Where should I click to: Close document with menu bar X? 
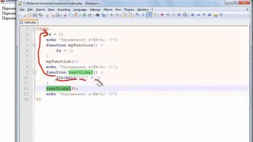coord(247,9)
